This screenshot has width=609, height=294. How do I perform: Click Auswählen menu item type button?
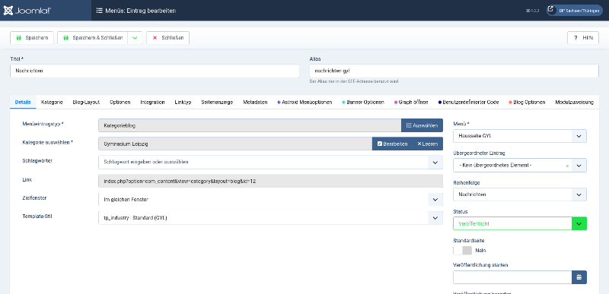click(422, 125)
